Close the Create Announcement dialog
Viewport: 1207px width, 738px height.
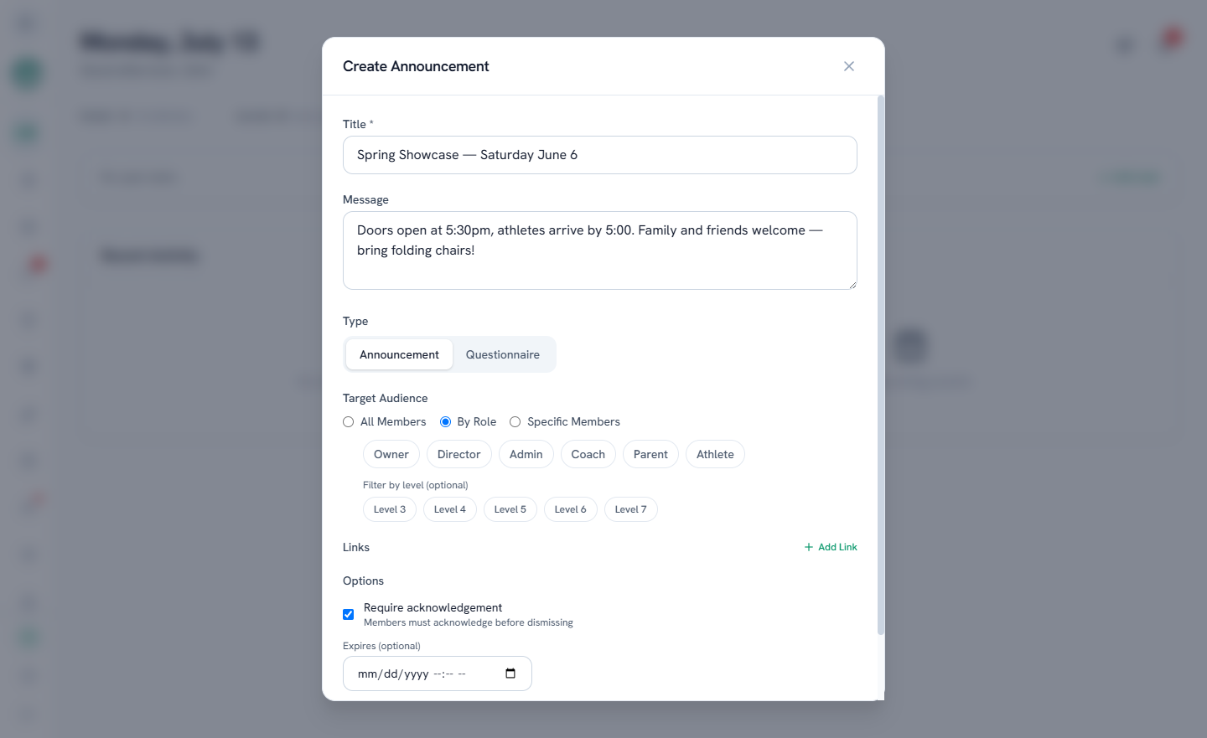coord(849,66)
